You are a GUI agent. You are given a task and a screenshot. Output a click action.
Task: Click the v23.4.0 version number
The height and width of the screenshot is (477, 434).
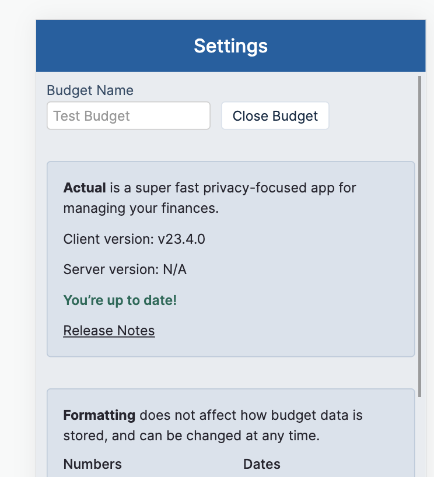(181, 239)
